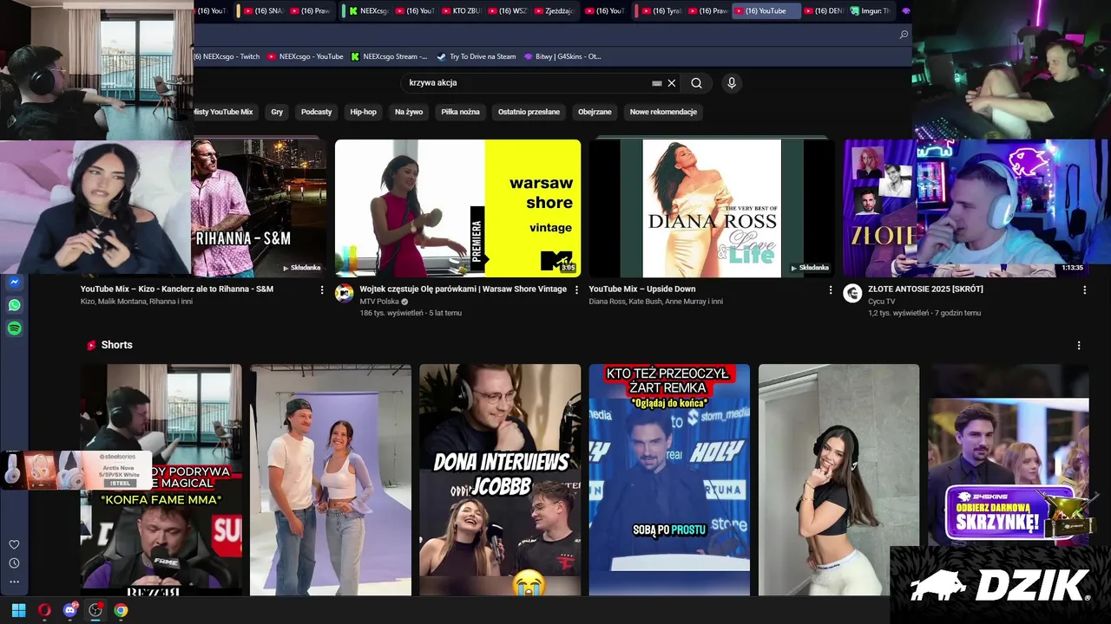Open options for Kizo Kanclerz mix
The image size is (1111, 624).
coord(322,289)
